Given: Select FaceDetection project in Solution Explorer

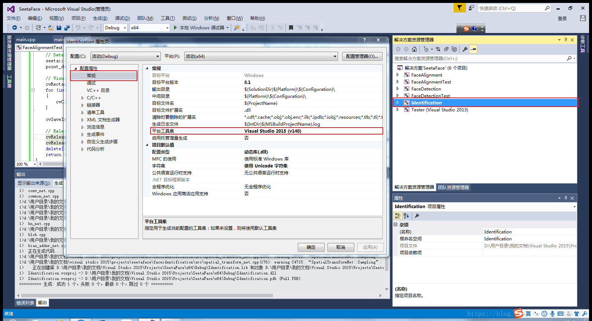Looking at the screenshot, I should [x=426, y=89].
